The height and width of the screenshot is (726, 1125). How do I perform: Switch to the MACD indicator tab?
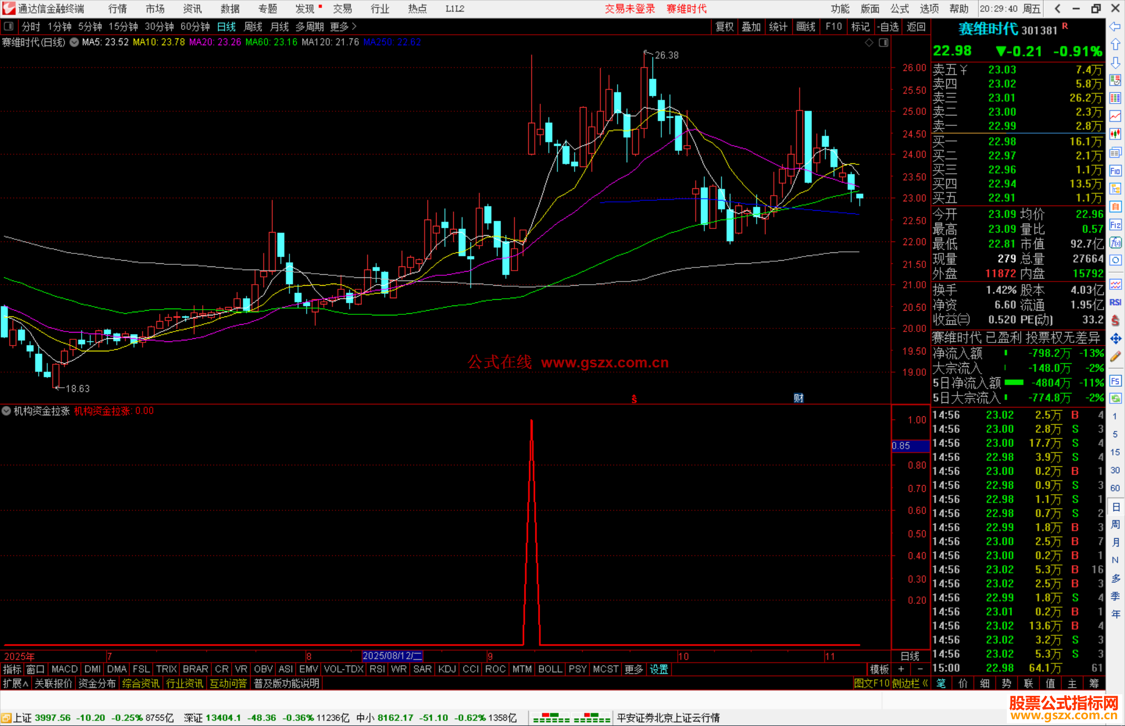65,669
